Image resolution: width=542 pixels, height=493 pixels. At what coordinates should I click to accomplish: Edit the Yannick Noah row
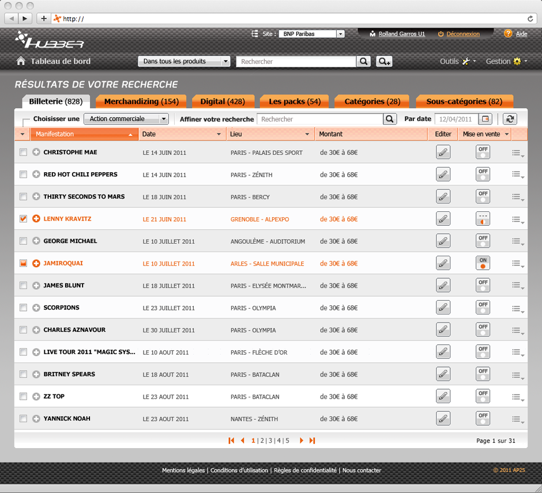[443, 419]
